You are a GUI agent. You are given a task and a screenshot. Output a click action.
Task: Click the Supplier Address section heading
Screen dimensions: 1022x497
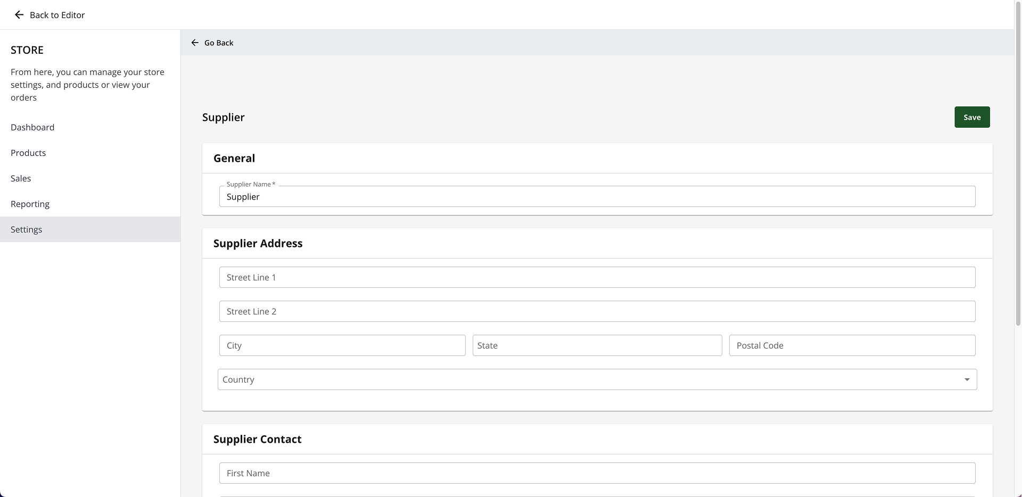(x=258, y=243)
